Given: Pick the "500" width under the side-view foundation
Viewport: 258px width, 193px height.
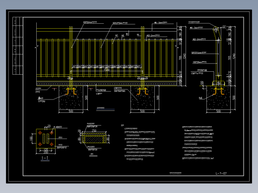Looking at the screenshot, I should point(218,111).
